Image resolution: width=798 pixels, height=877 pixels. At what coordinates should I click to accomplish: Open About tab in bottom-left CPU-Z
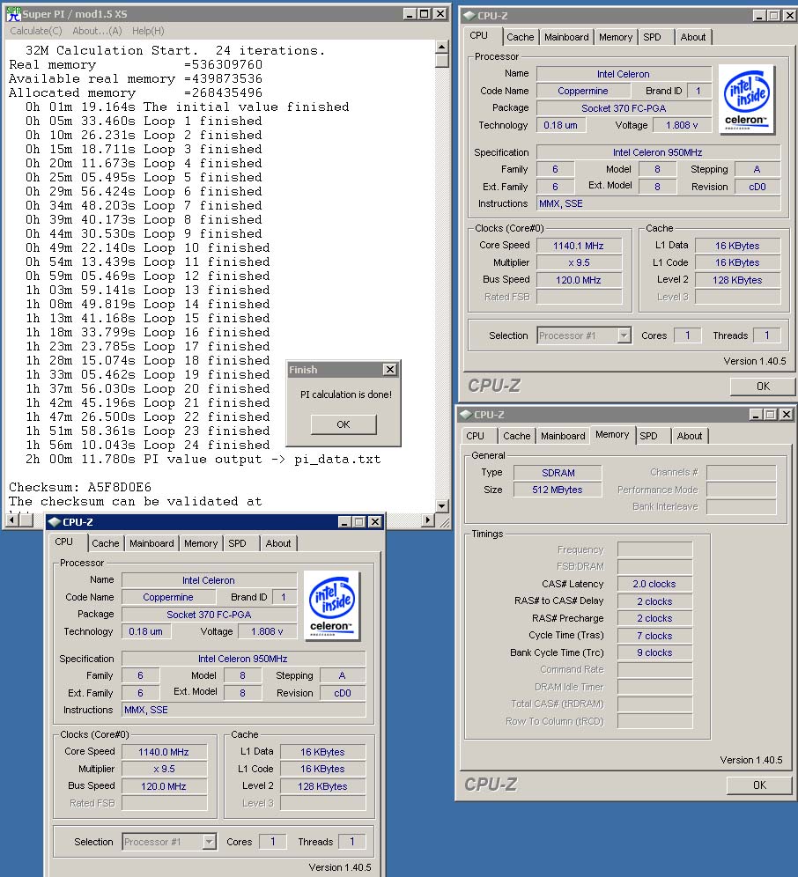click(x=278, y=543)
